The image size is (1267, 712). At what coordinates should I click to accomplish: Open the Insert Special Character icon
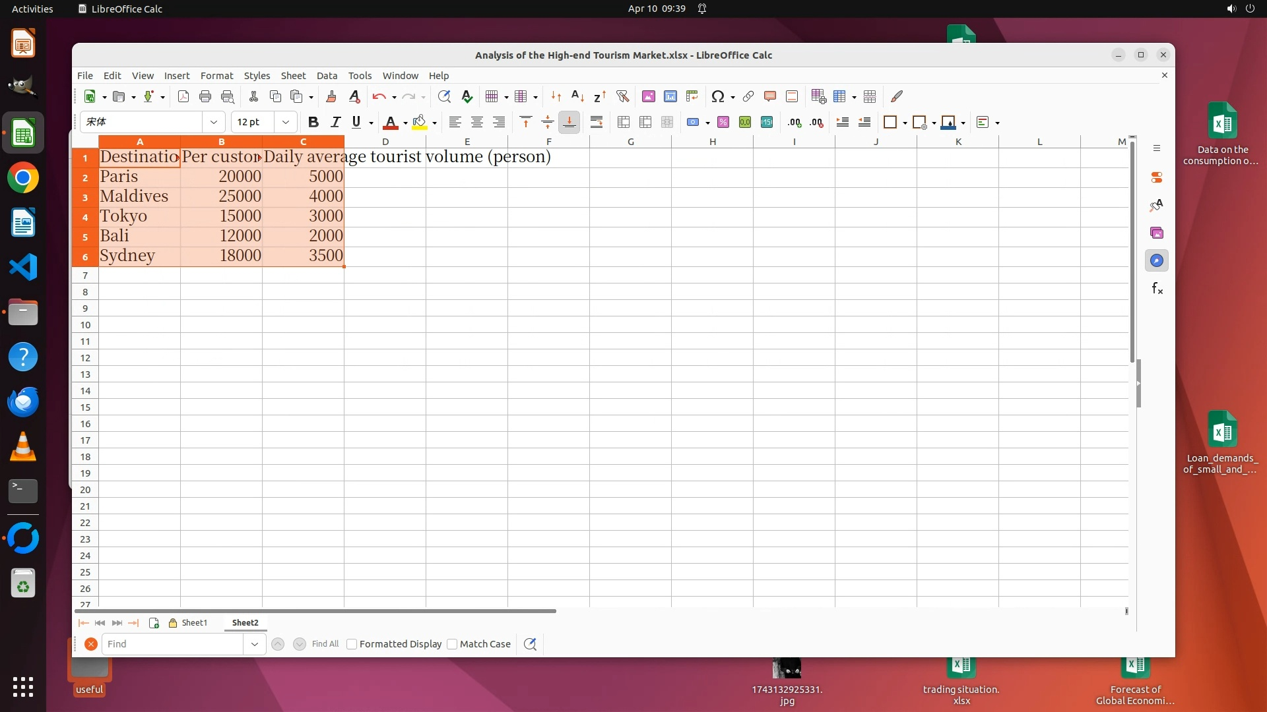[718, 96]
